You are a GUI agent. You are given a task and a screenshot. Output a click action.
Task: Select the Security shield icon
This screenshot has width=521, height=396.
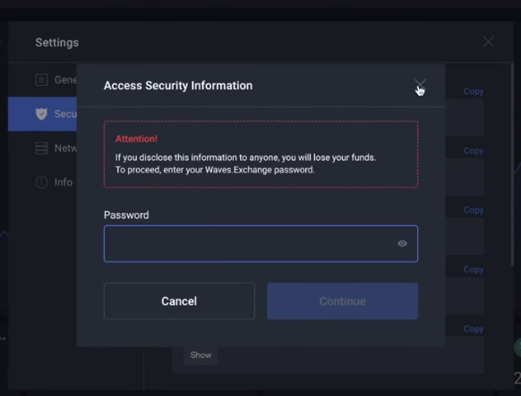41,114
